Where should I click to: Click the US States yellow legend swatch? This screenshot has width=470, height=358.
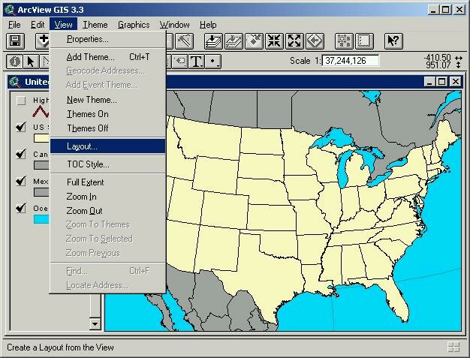point(41,138)
